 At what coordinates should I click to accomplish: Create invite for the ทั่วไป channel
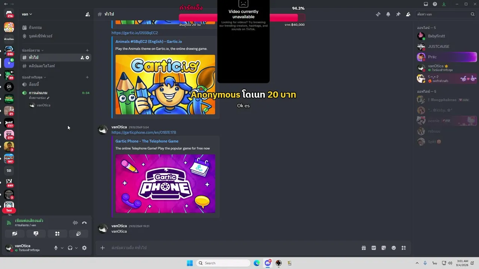tap(82, 58)
